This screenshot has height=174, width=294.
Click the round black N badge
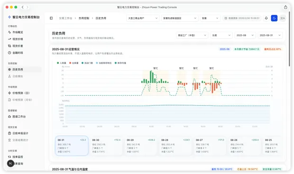tap(10, 164)
